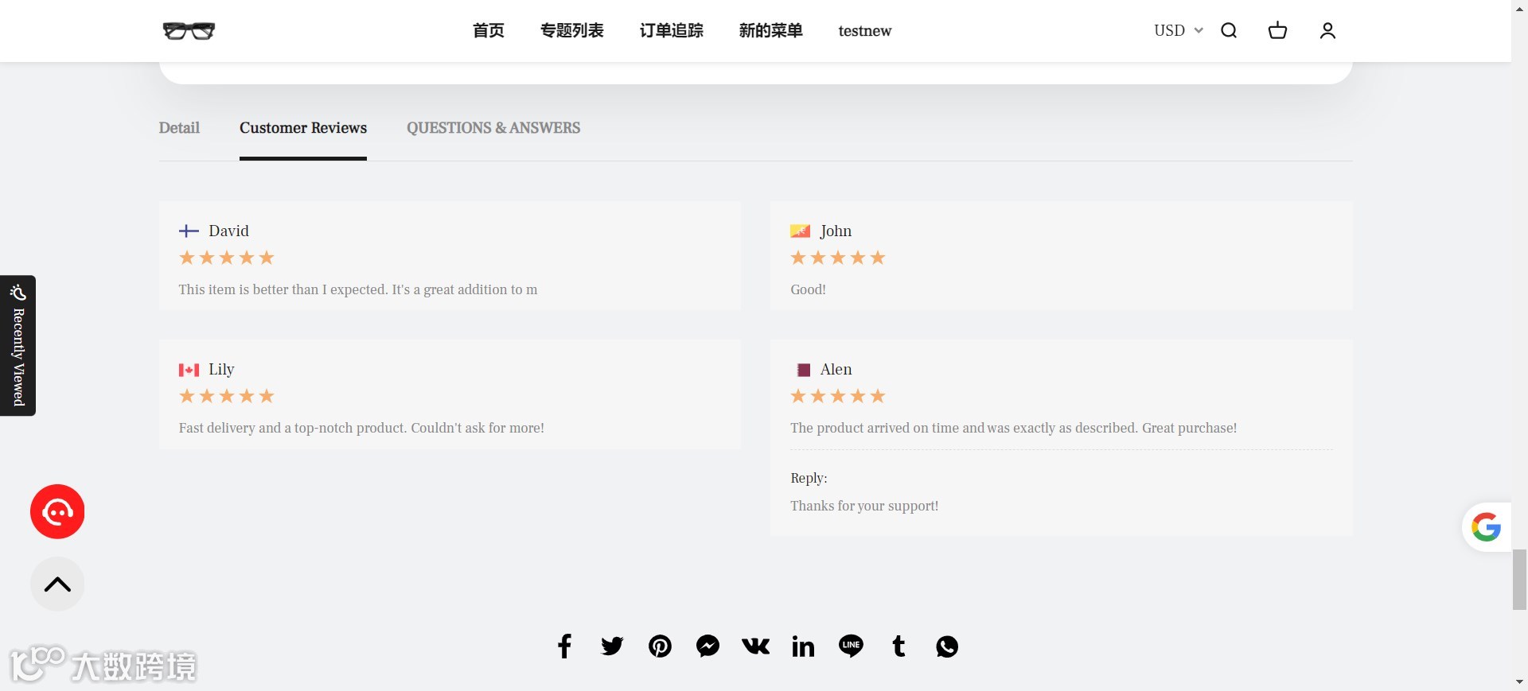The height and width of the screenshot is (691, 1528).
Task: Share on Tumblr icon
Action: pos(898,646)
